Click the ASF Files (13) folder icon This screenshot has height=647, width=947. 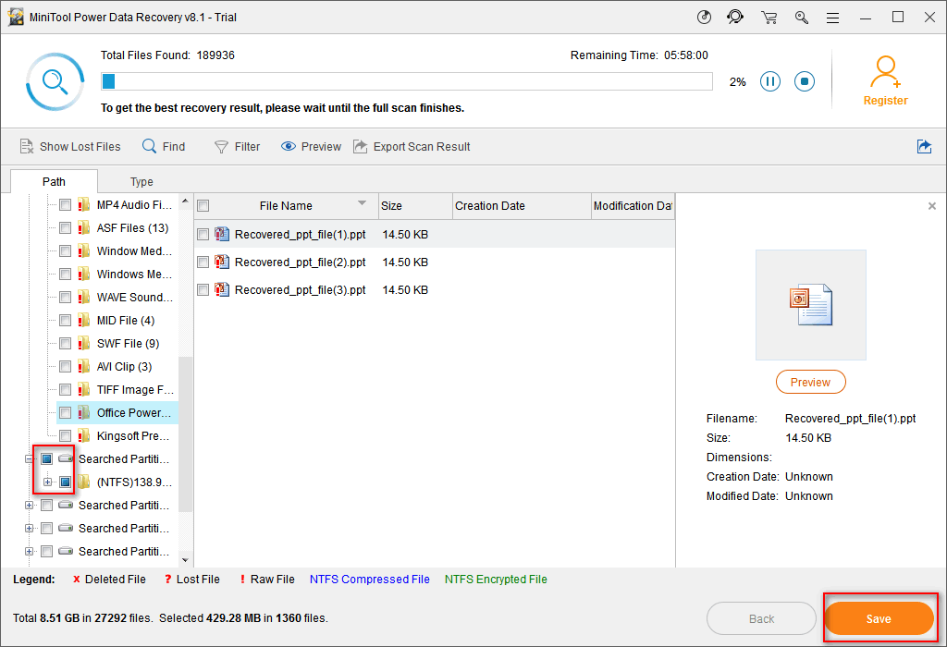point(83,228)
